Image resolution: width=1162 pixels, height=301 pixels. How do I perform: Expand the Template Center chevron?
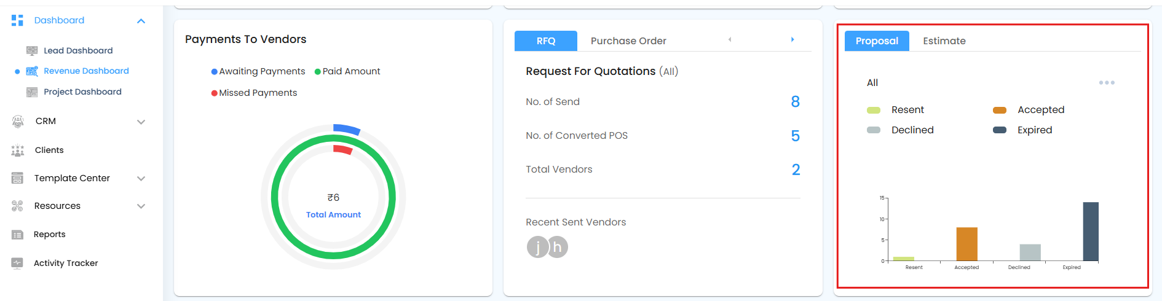tap(141, 179)
